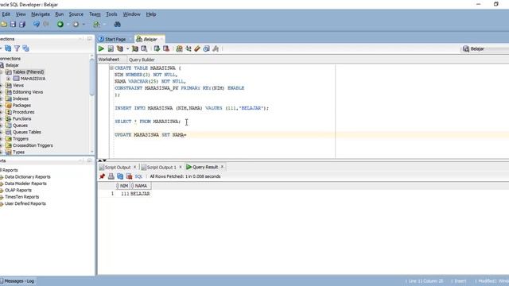Screen dimensions: 509x286
Task: Open the Explain Plan dropdown arrow
Action: point(127,48)
